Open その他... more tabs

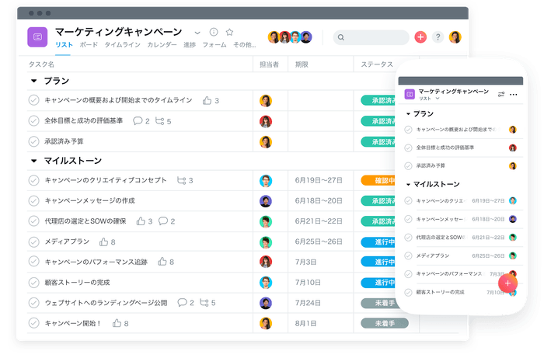[x=244, y=45]
